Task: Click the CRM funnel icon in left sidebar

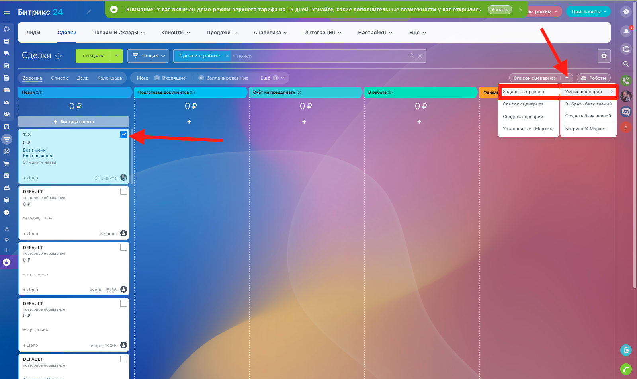Action: coord(6,139)
